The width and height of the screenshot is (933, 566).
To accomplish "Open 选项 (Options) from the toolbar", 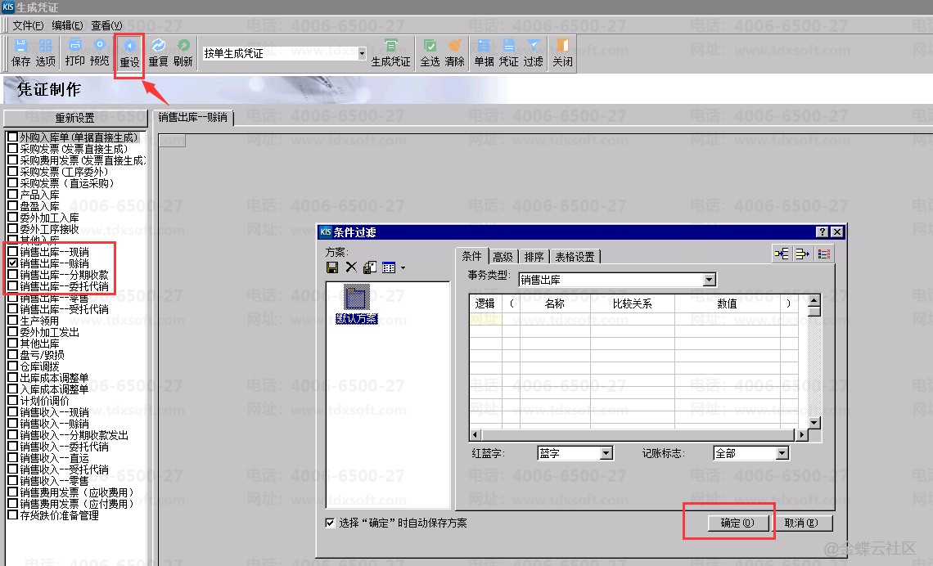I will (x=45, y=52).
